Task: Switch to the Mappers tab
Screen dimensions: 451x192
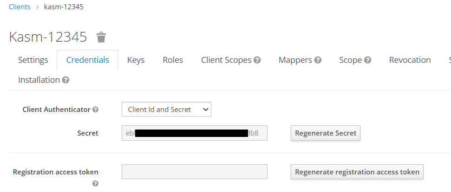Action: [295, 60]
